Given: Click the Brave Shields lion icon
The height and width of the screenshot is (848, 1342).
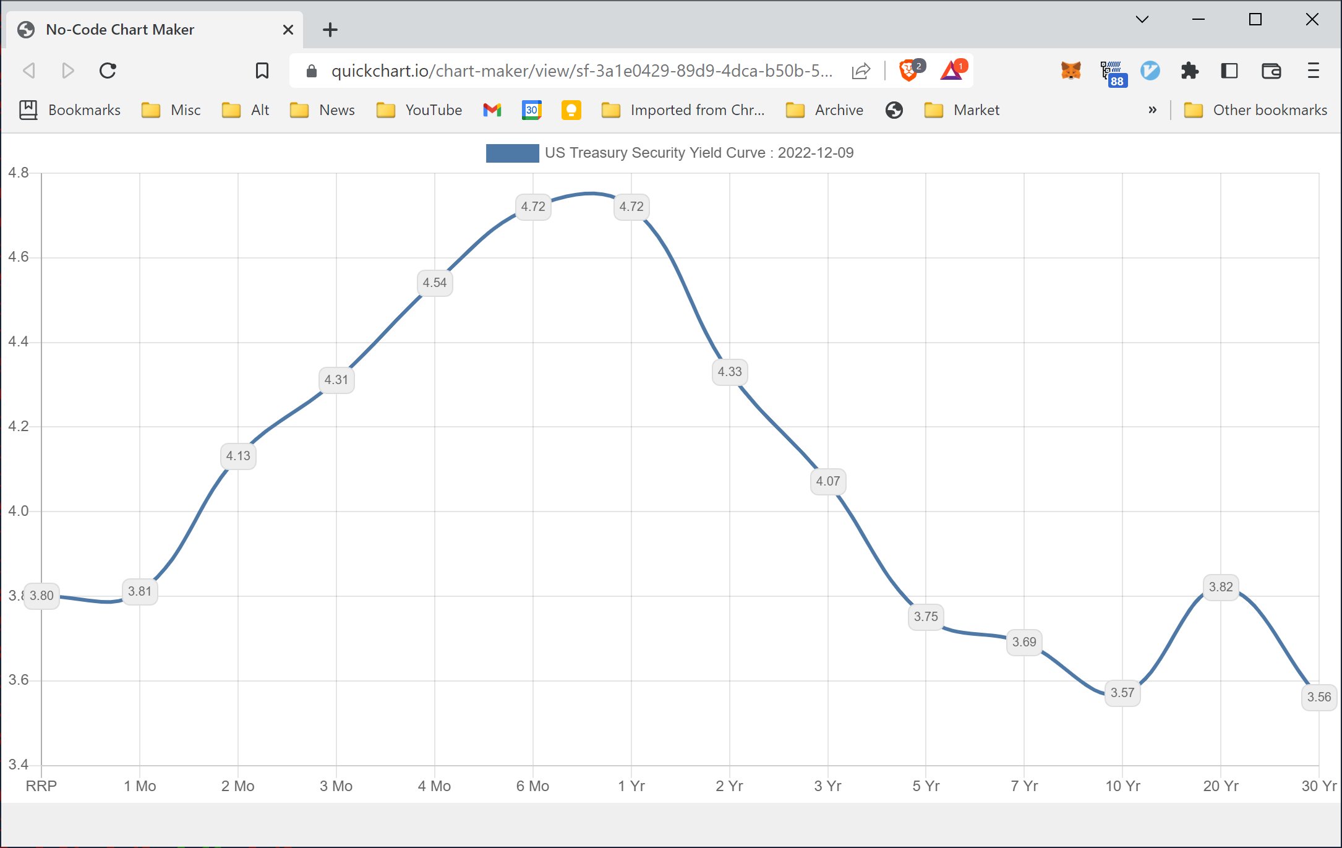Looking at the screenshot, I should point(908,71).
